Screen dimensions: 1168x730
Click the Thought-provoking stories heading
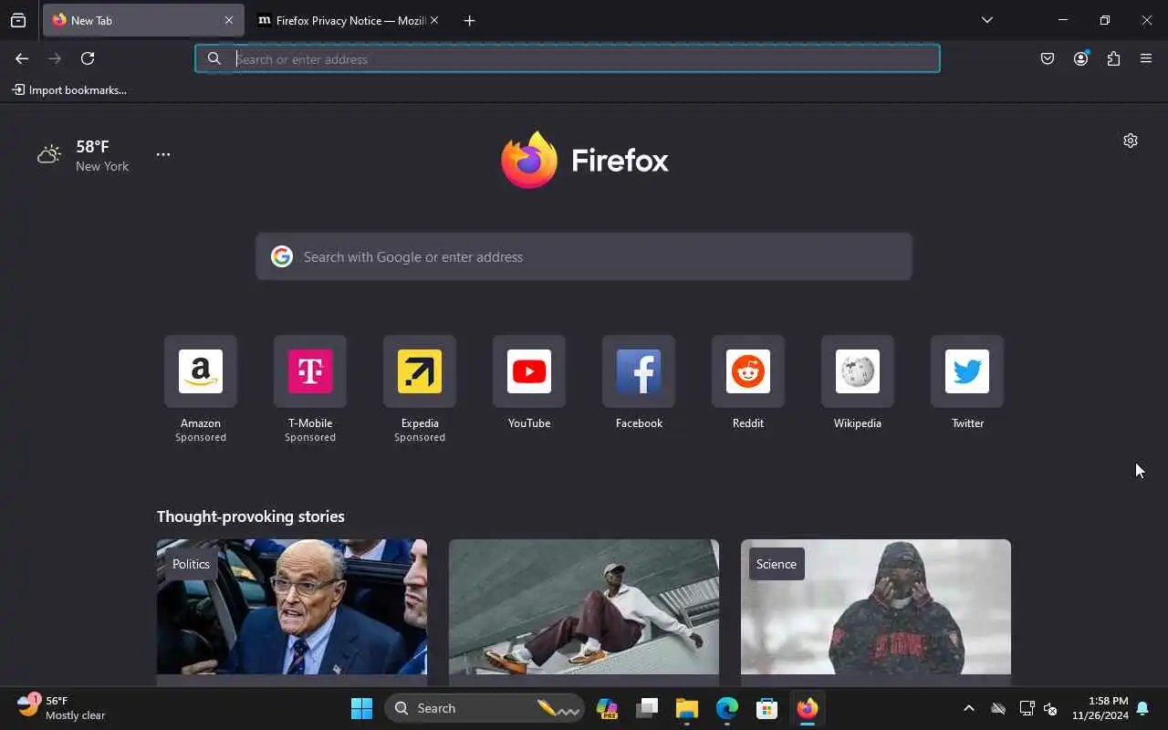(x=251, y=516)
